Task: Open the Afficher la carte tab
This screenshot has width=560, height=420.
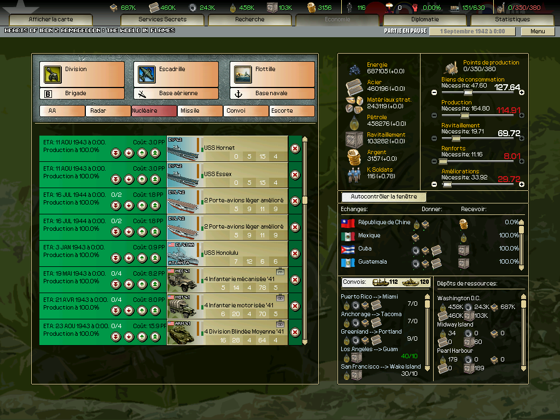Action: pyautogui.click(x=51, y=19)
